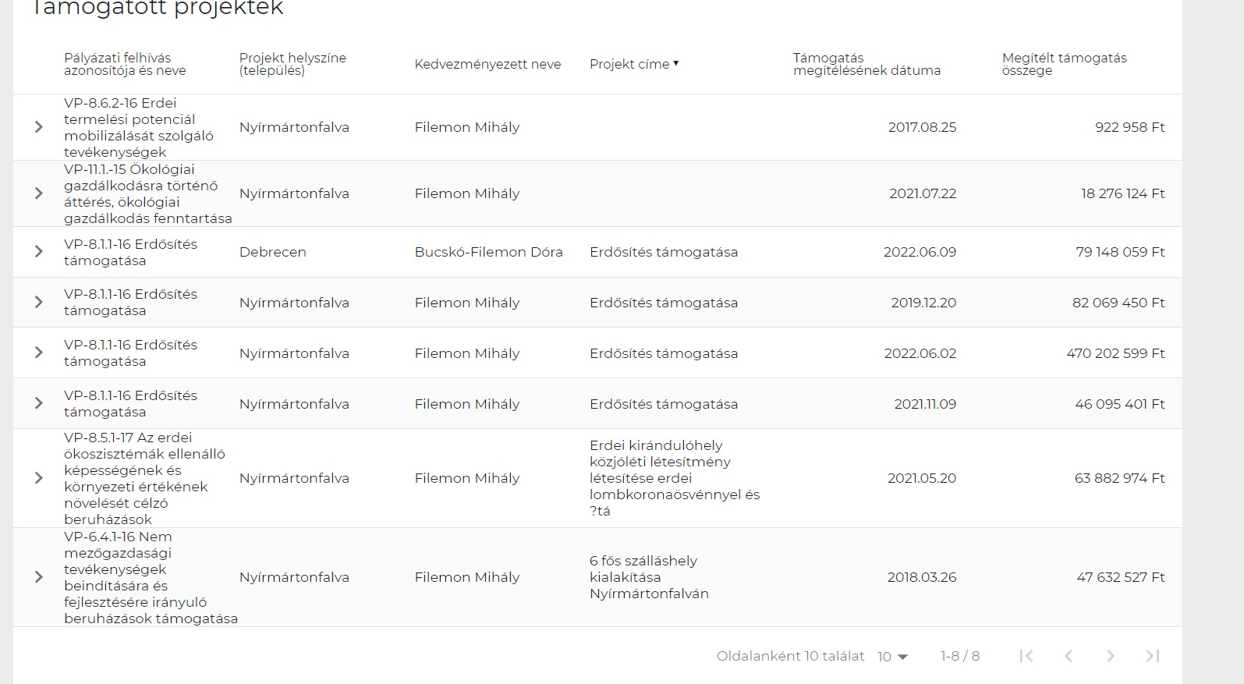
Task: Expand the 470 202 599 Ft row
Action: [39, 353]
